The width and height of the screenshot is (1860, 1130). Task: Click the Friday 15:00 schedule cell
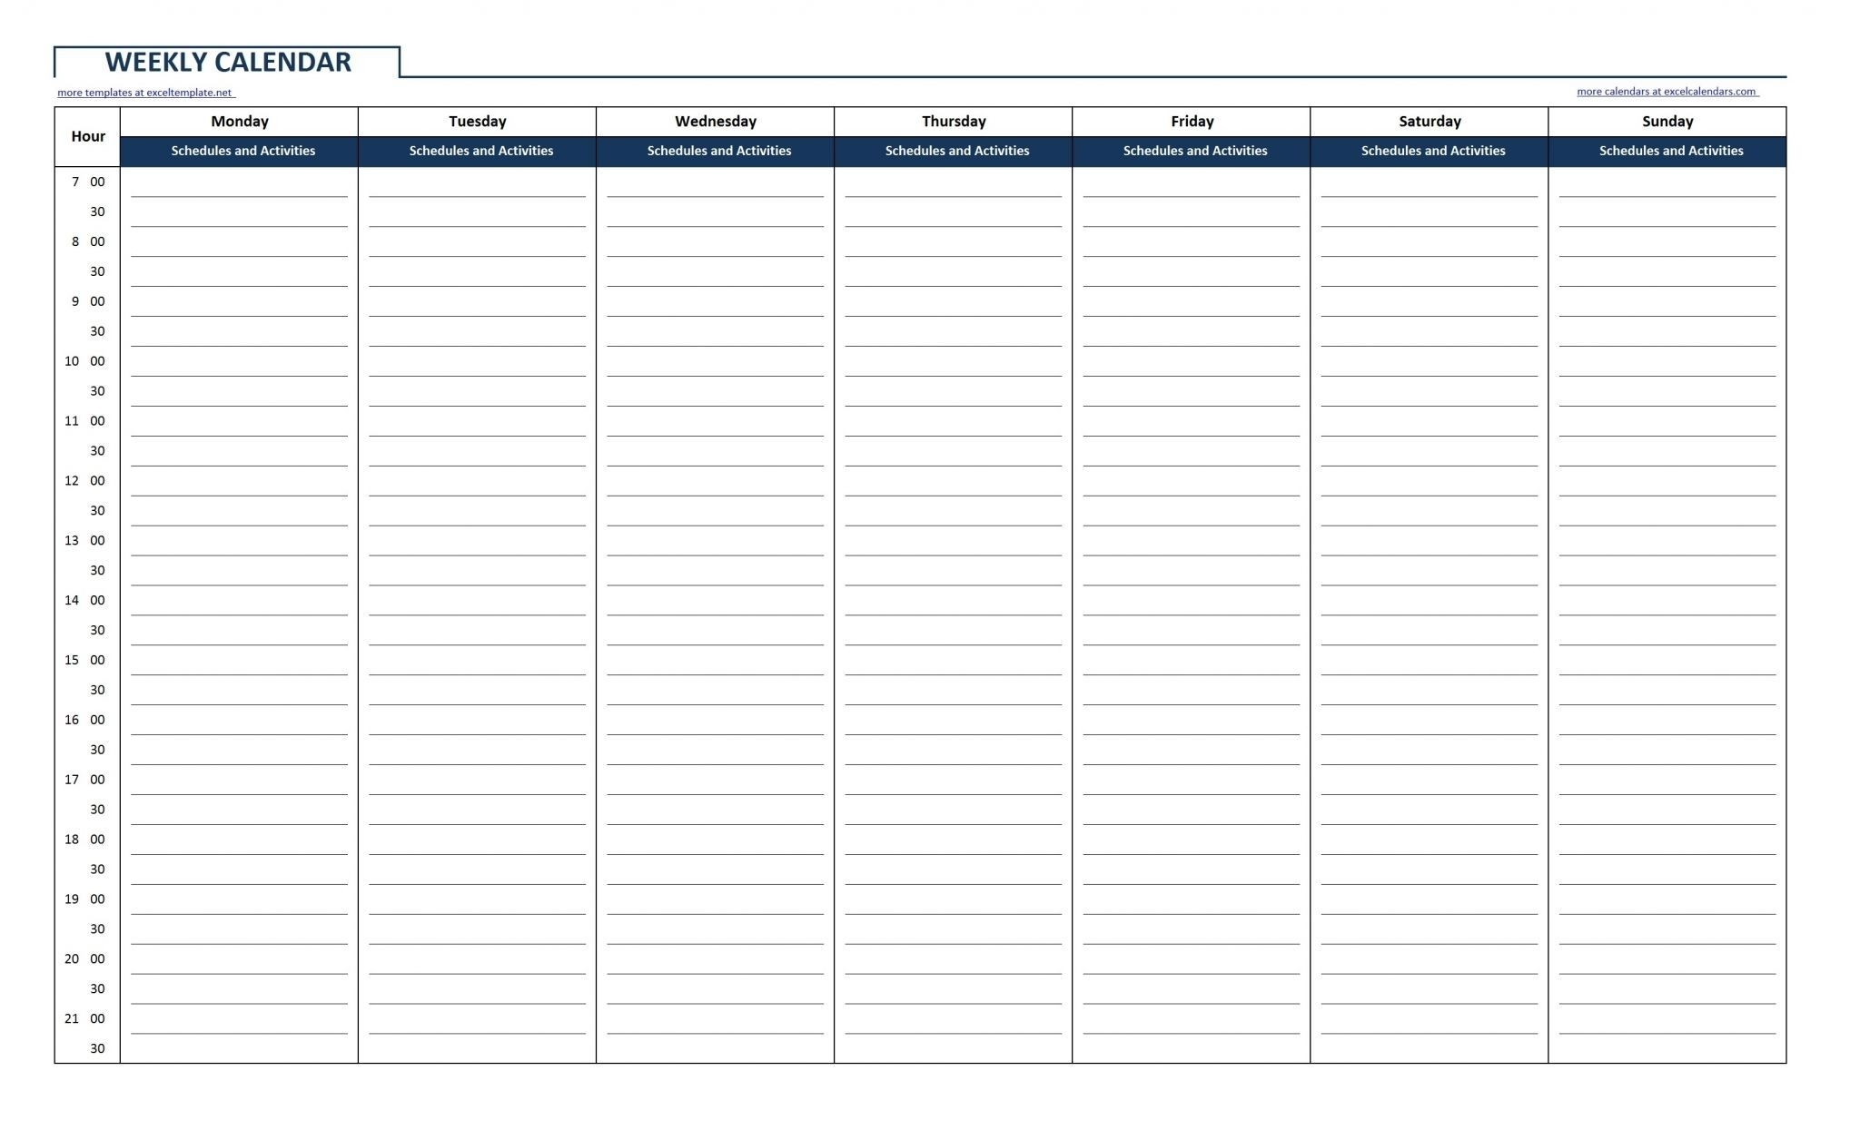(x=1196, y=659)
